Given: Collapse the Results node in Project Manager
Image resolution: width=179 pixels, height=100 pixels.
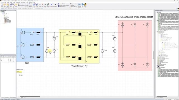Looking at the screenshot, I should click(3, 18).
